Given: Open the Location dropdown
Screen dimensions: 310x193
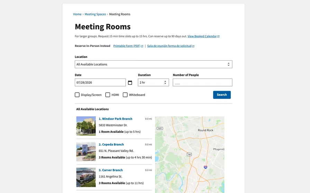Looking at the screenshot, I should coord(153,64).
